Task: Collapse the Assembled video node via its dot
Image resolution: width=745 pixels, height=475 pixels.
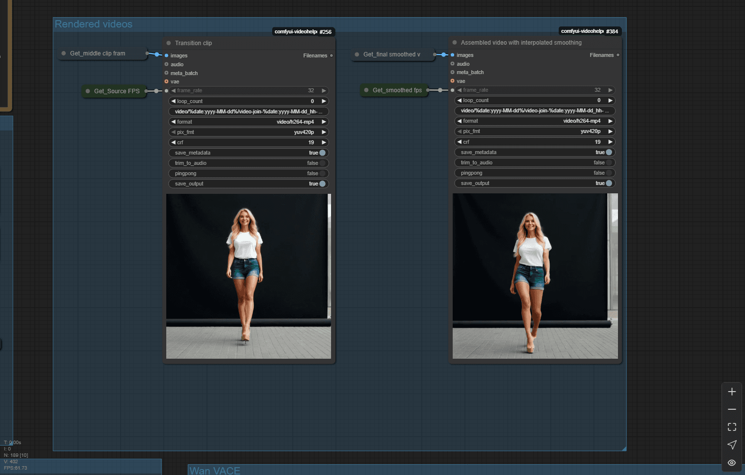Action: (x=455, y=43)
